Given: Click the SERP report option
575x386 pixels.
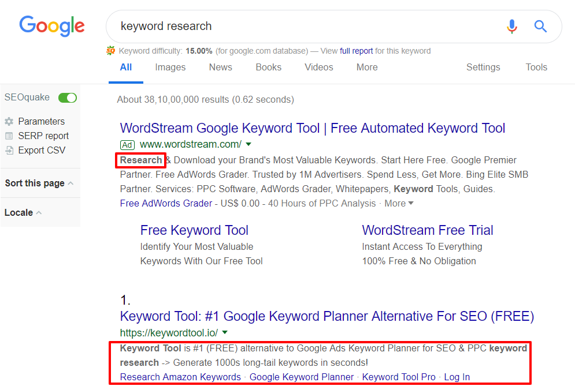Looking at the screenshot, I should click(x=43, y=136).
